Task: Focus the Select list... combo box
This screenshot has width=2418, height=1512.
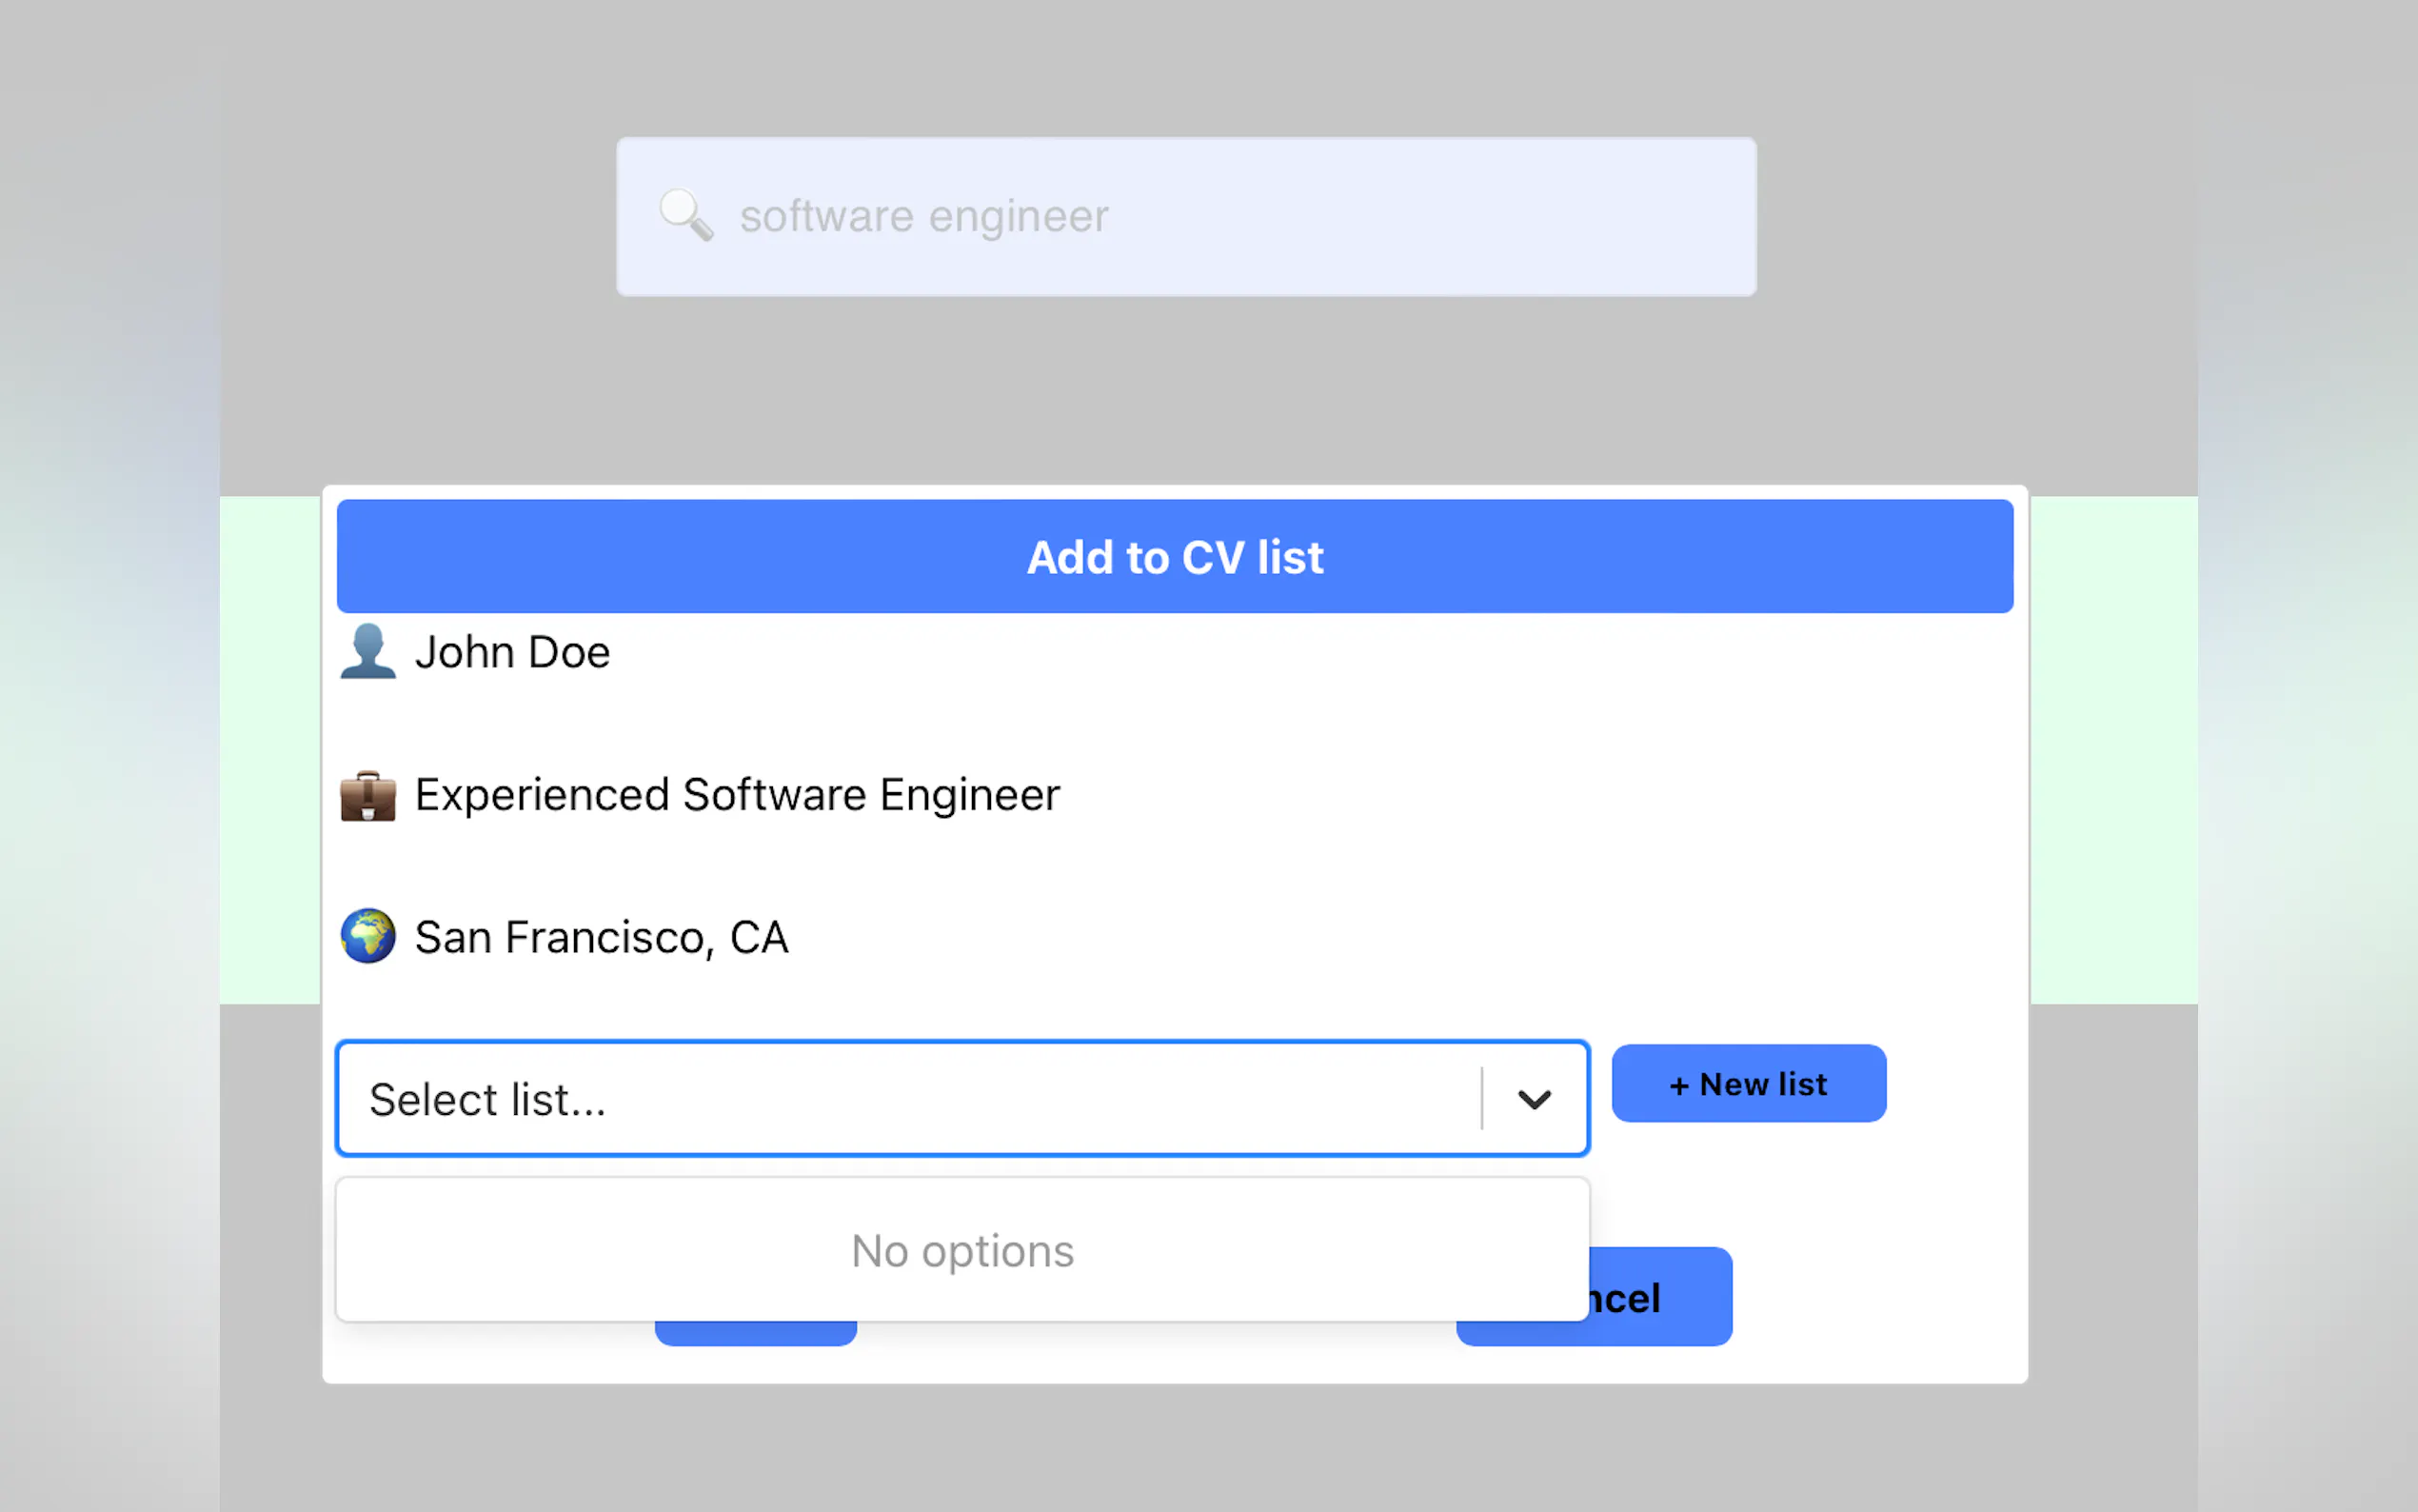Action: [x=900, y=1099]
